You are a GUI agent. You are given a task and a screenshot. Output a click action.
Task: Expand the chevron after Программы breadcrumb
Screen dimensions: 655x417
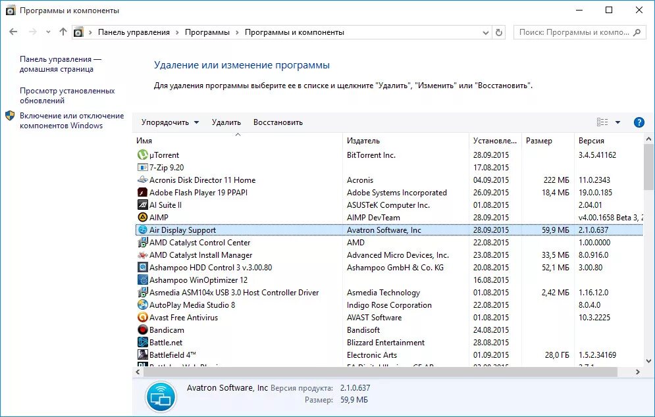(237, 33)
